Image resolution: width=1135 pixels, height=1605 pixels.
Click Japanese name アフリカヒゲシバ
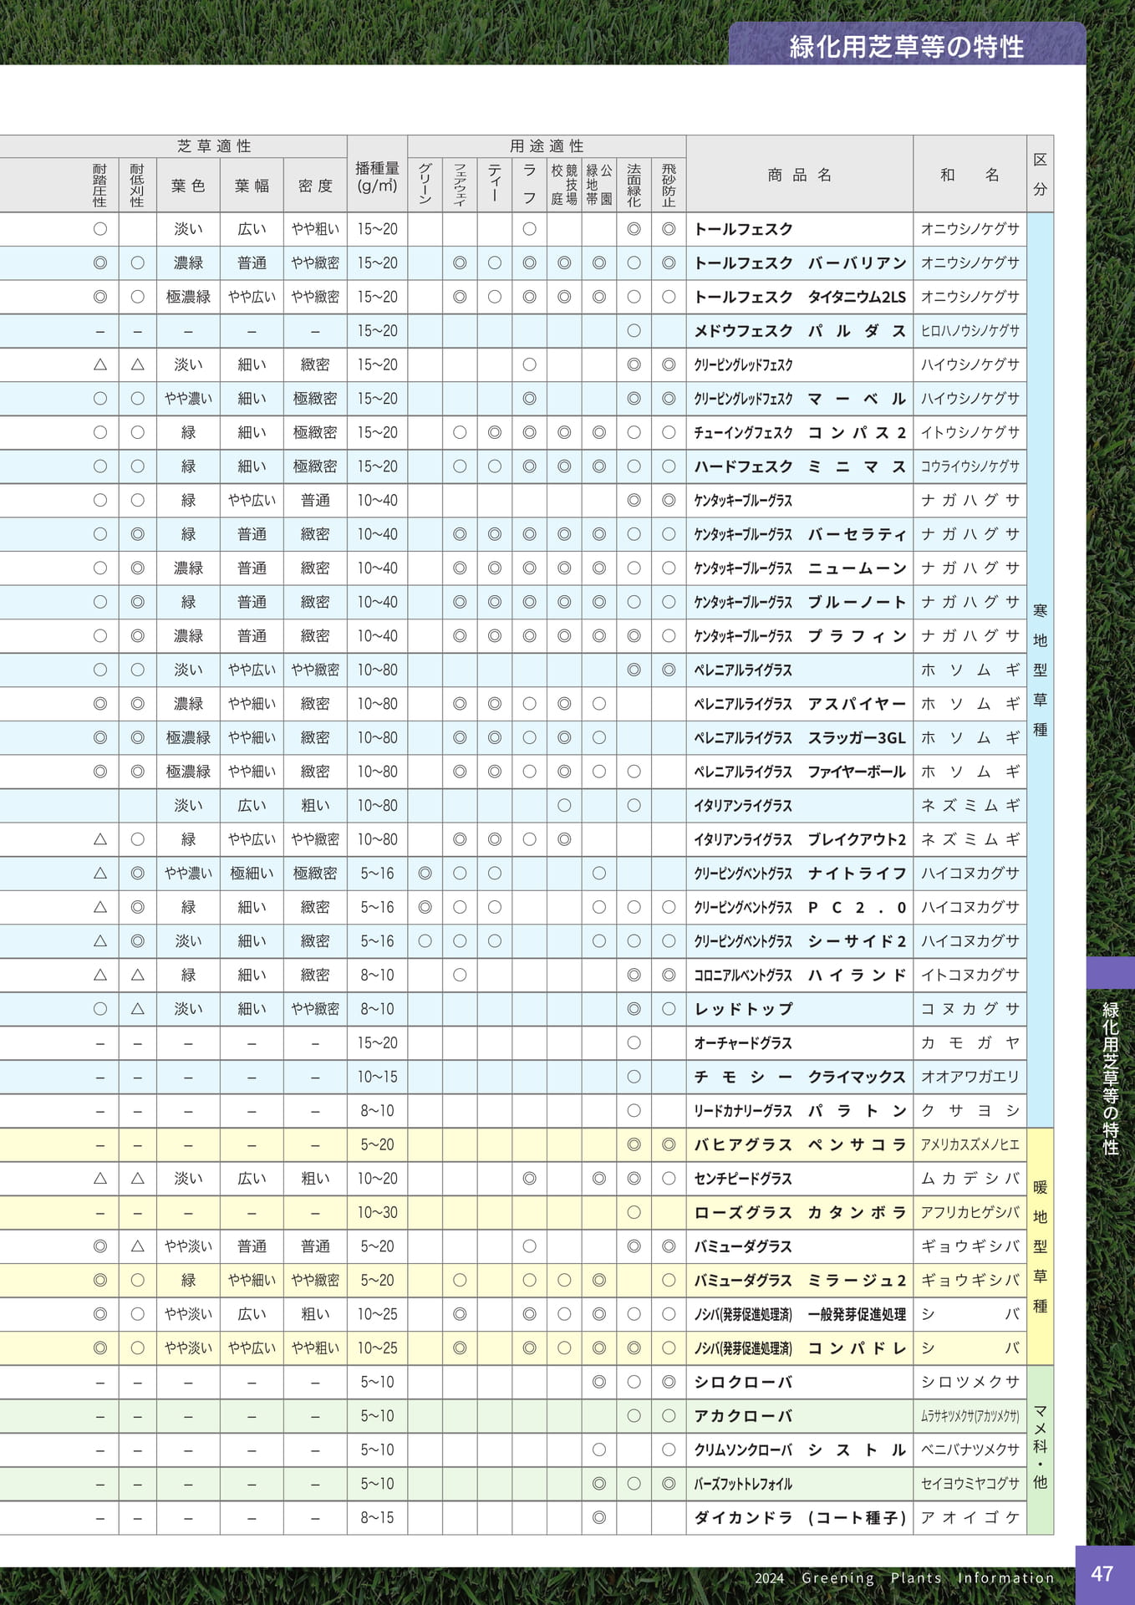click(x=970, y=1213)
